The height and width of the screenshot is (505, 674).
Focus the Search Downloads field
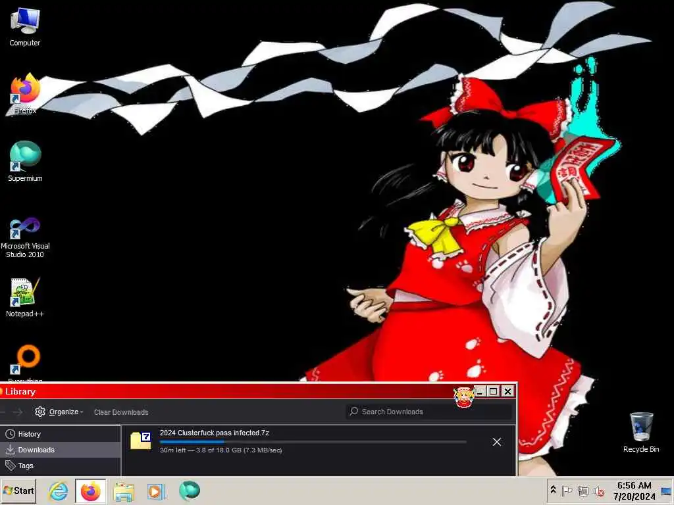point(429,412)
